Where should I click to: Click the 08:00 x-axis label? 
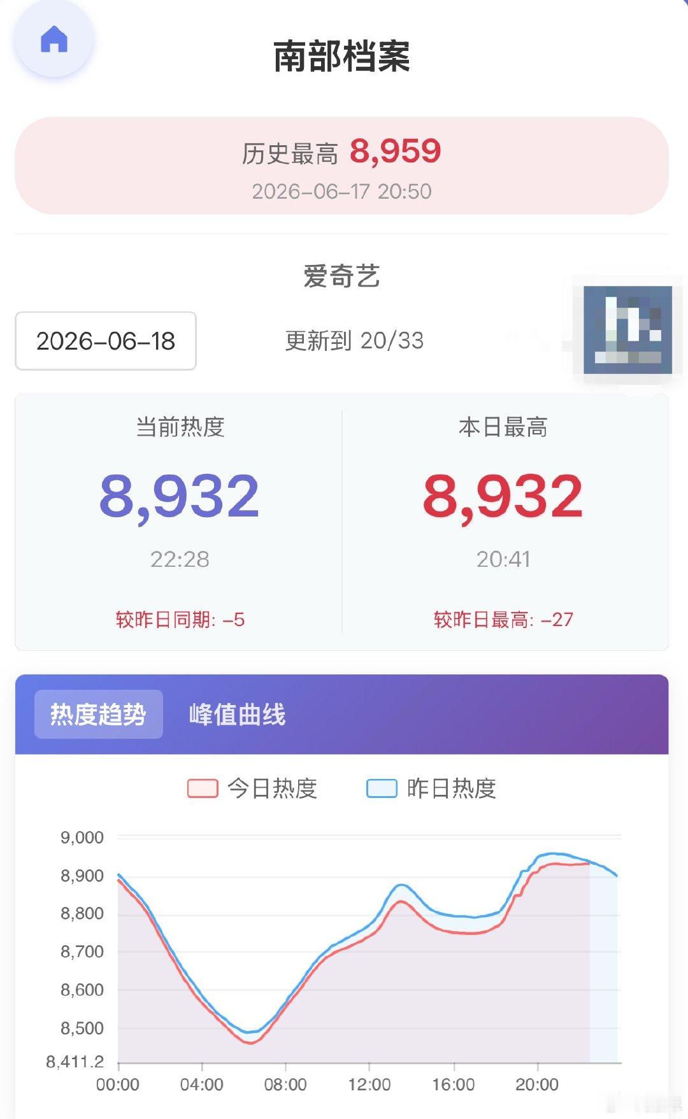click(x=285, y=1085)
